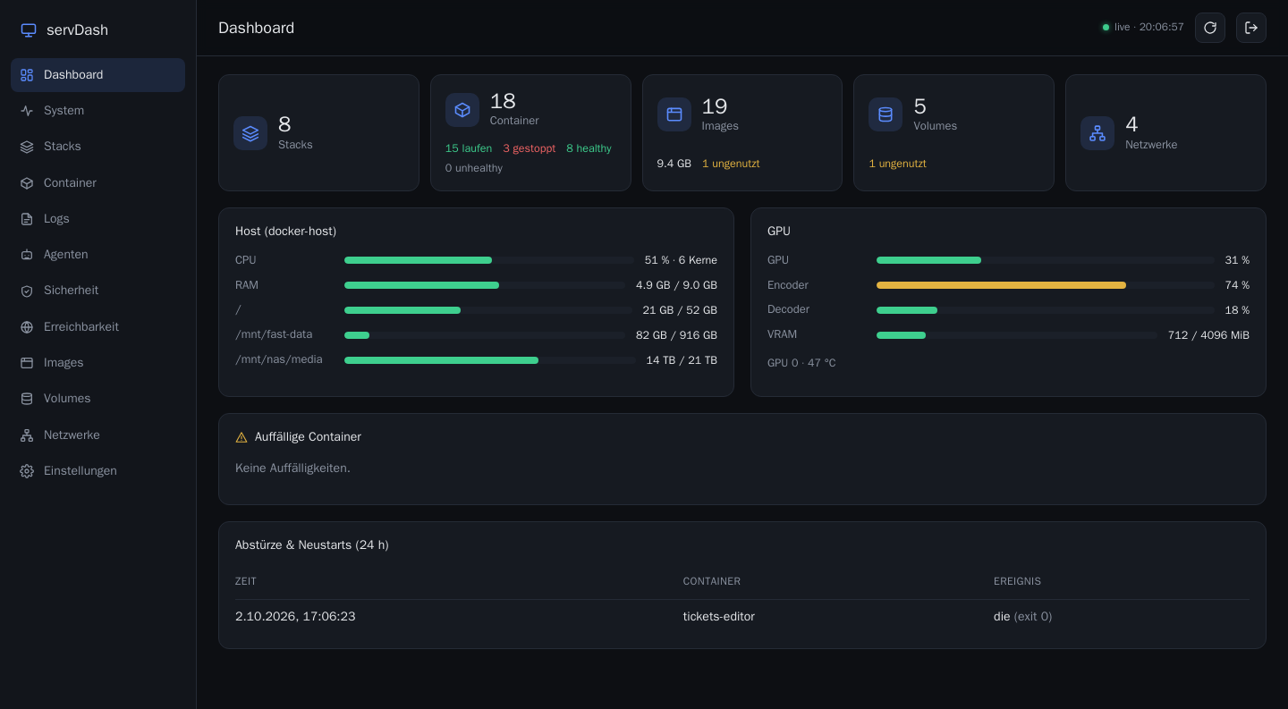Click '1 ungenutzt' in Images card
Viewport: 1288px width, 709px height.
[731, 164]
